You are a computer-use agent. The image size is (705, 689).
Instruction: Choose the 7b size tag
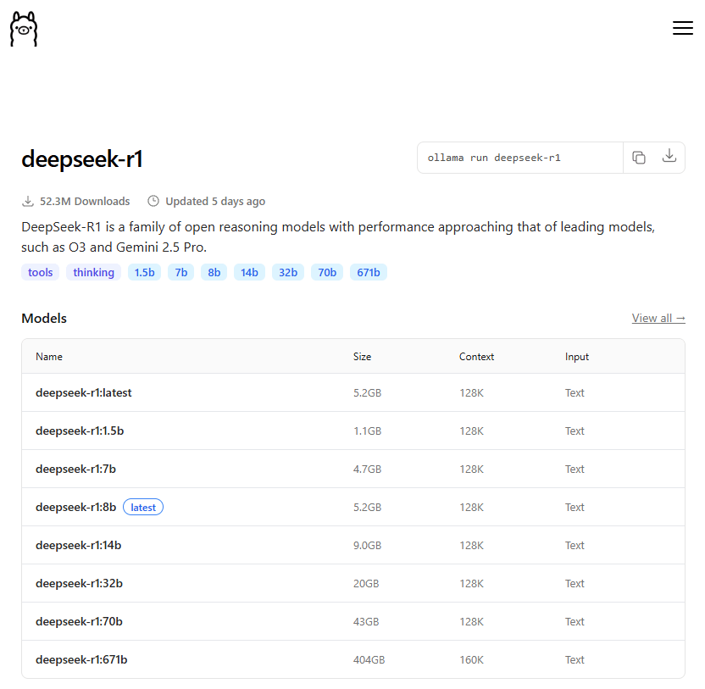click(x=181, y=272)
